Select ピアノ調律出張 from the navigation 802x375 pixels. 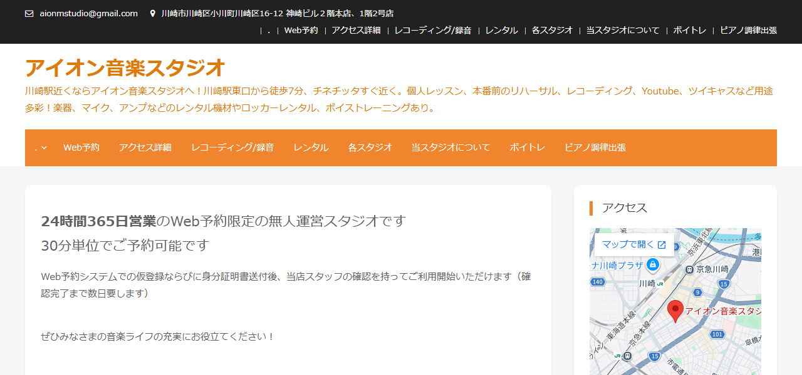[594, 147]
